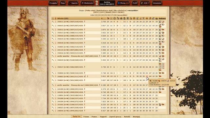Screen dimensions: 210x118
Task: Click the Workshop column header icon
Action: point(118,18)
